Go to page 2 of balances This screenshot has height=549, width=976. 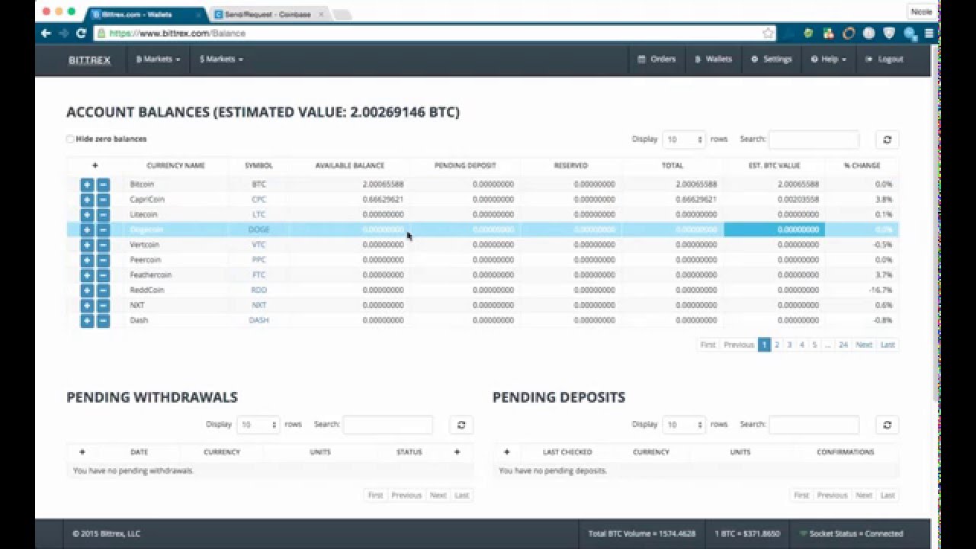coord(777,345)
